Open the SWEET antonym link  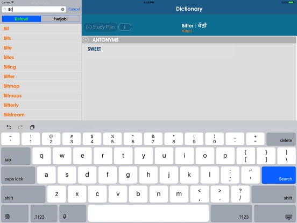[x=94, y=49]
